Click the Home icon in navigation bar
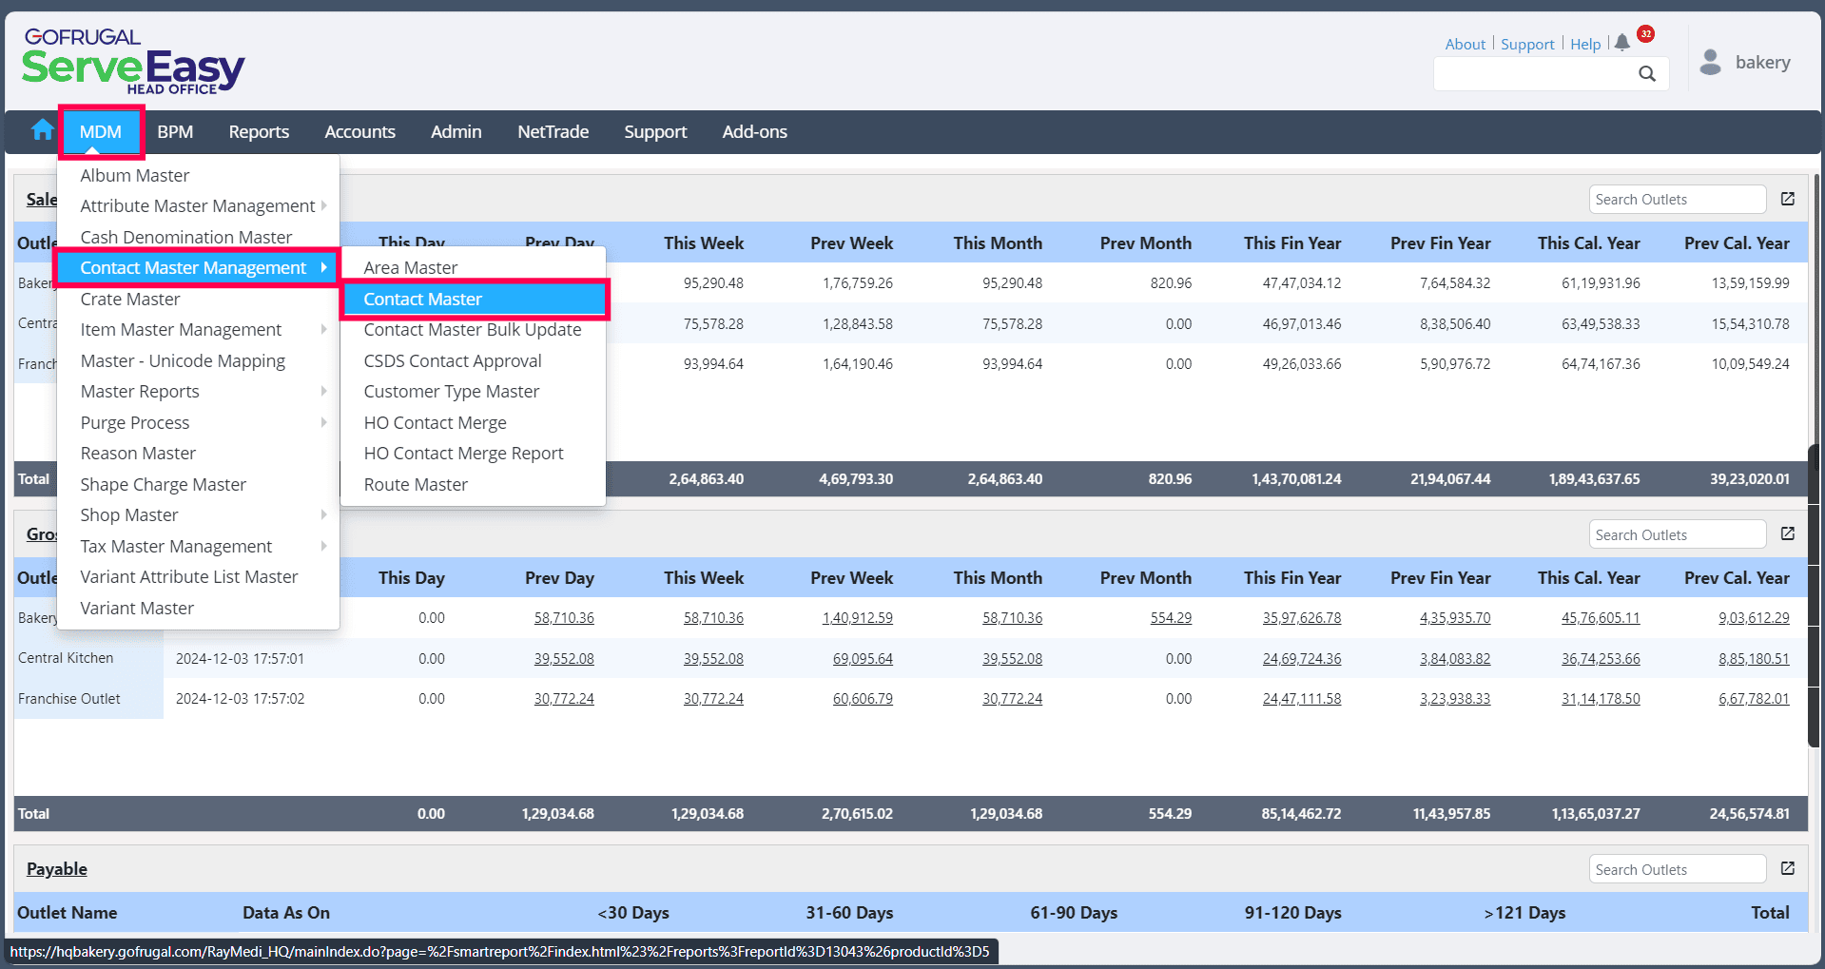Viewport: 1825px width, 969px height. [x=42, y=130]
